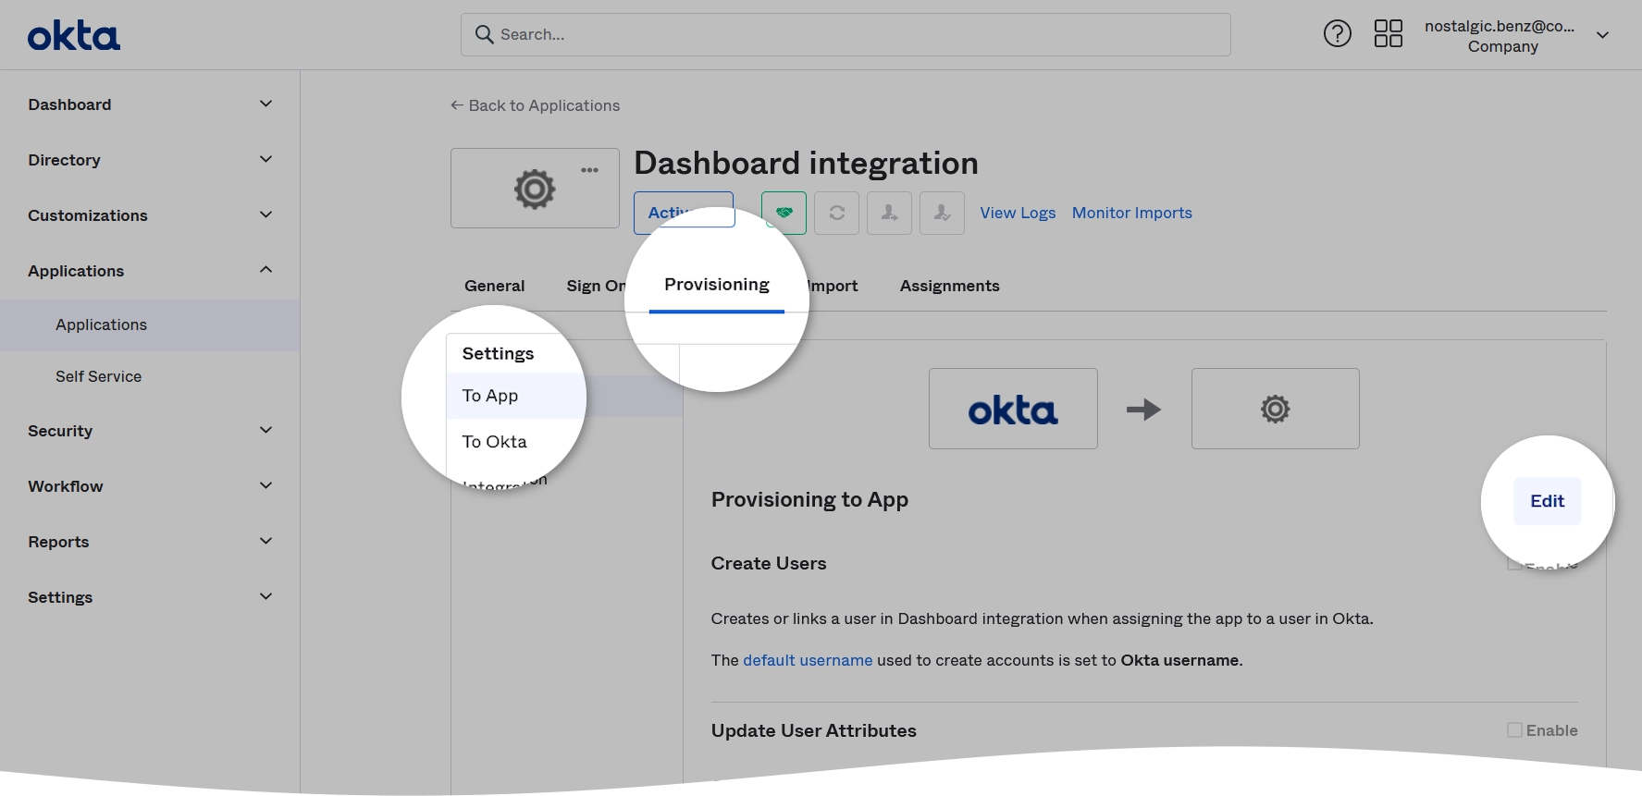Open the account dropdown for nostalgic.benz
The image size is (1642, 796).
(x=1516, y=35)
